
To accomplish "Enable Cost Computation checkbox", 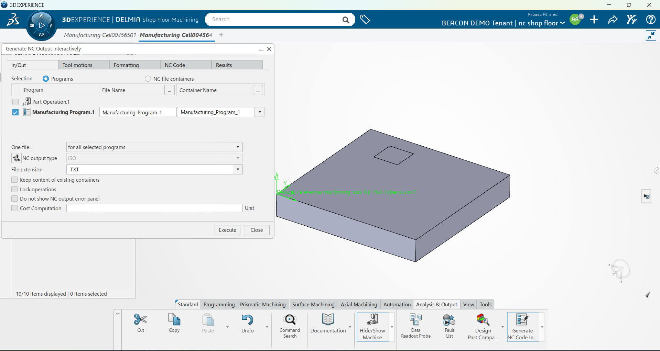I will tap(14, 208).
